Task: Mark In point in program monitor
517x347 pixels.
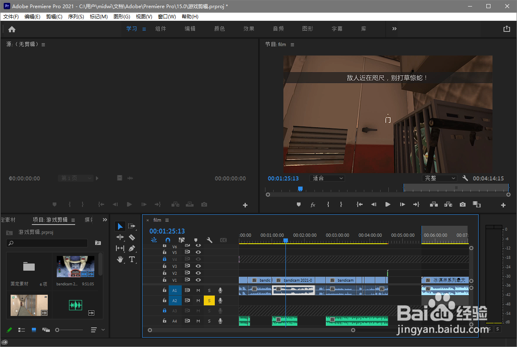Action: pyautogui.click(x=328, y=205)
